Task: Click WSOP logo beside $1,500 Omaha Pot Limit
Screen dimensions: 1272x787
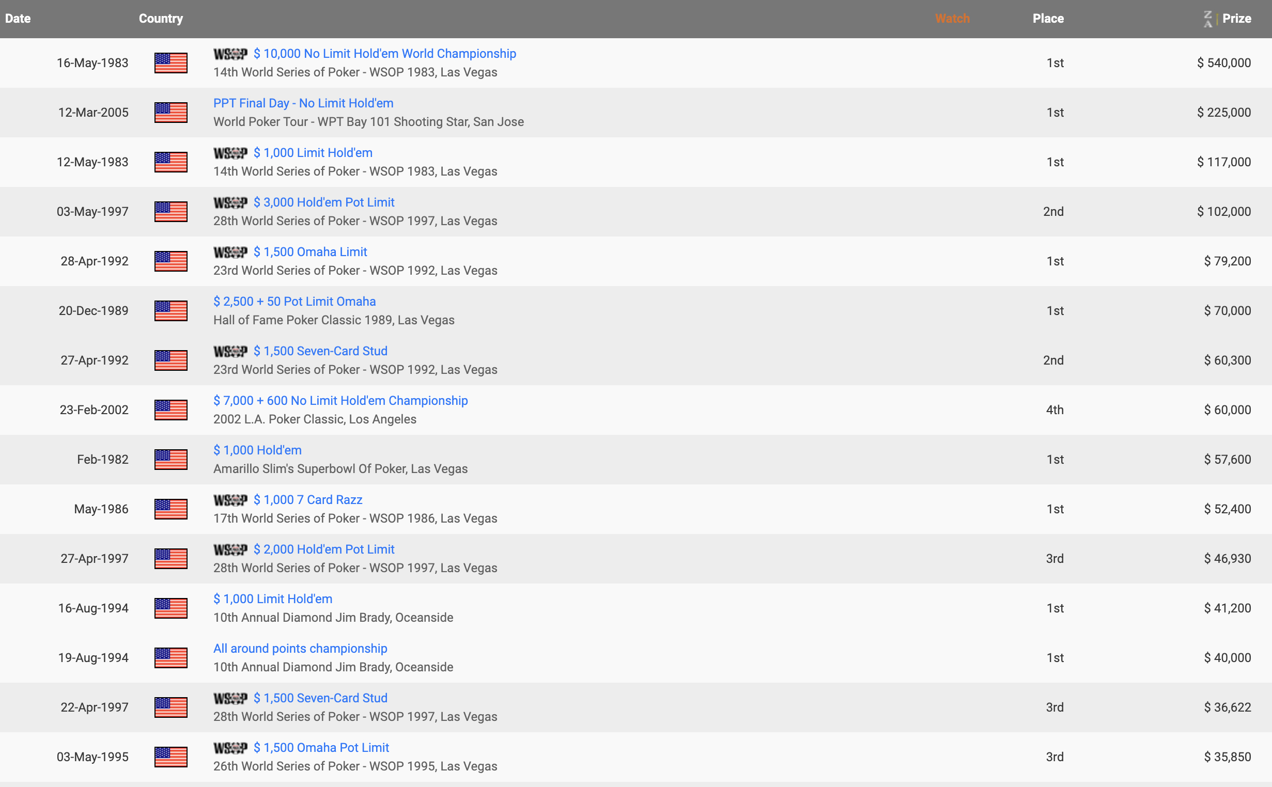Action: pyautogui.click(x=230, y=747)
